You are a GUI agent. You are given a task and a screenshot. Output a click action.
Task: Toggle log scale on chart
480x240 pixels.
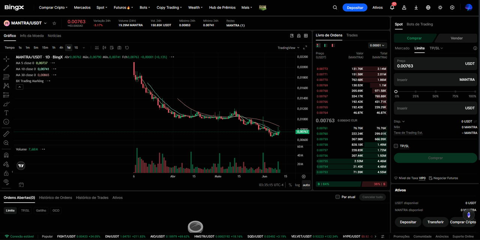pos(297,185)
